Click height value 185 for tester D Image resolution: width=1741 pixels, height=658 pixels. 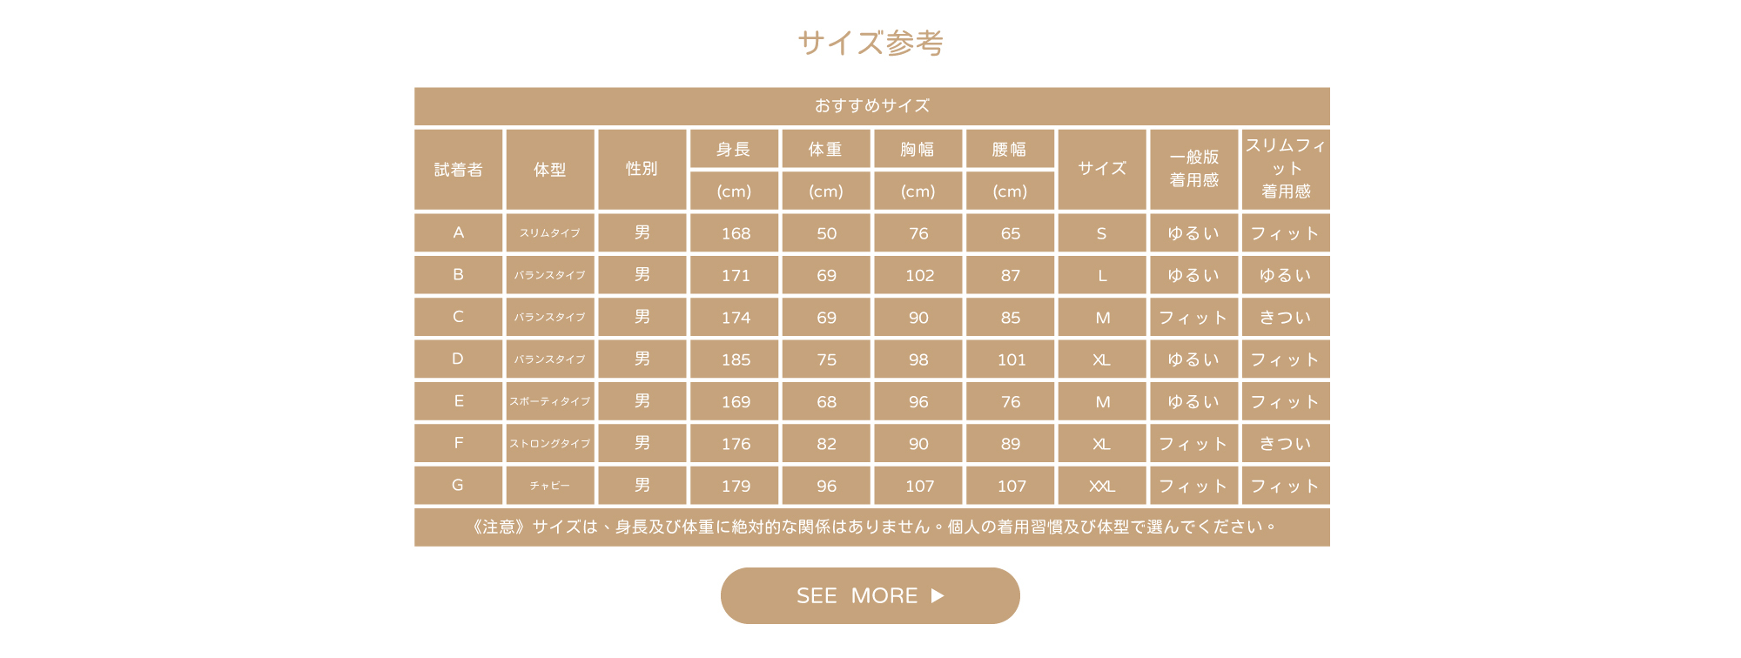[x=736, y=359]
